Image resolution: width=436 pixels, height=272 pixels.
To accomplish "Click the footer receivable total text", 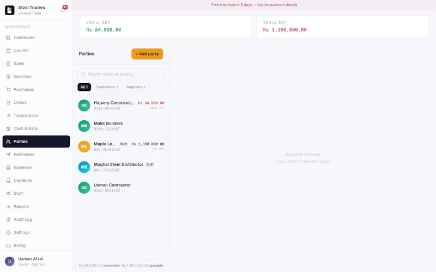I will point(99,265).
